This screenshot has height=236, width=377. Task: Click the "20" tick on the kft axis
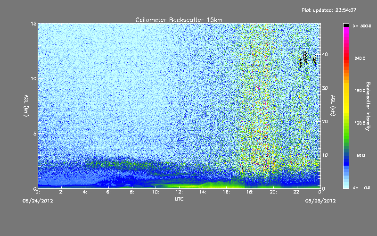325,121
